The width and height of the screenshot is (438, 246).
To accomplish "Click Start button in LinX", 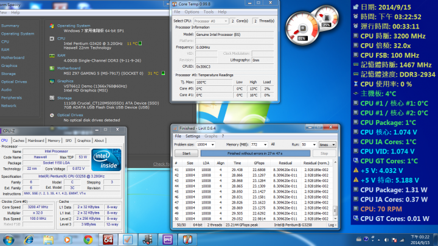I will [x=186, y=153].
